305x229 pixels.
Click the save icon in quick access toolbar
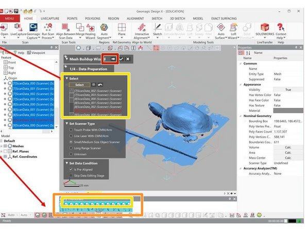click(16, 11)
